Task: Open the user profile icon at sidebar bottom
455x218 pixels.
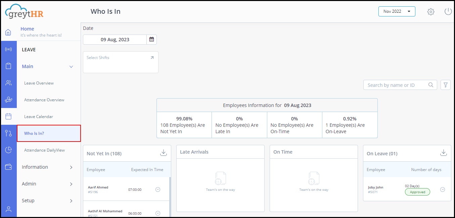Action: tap(8, 209)
